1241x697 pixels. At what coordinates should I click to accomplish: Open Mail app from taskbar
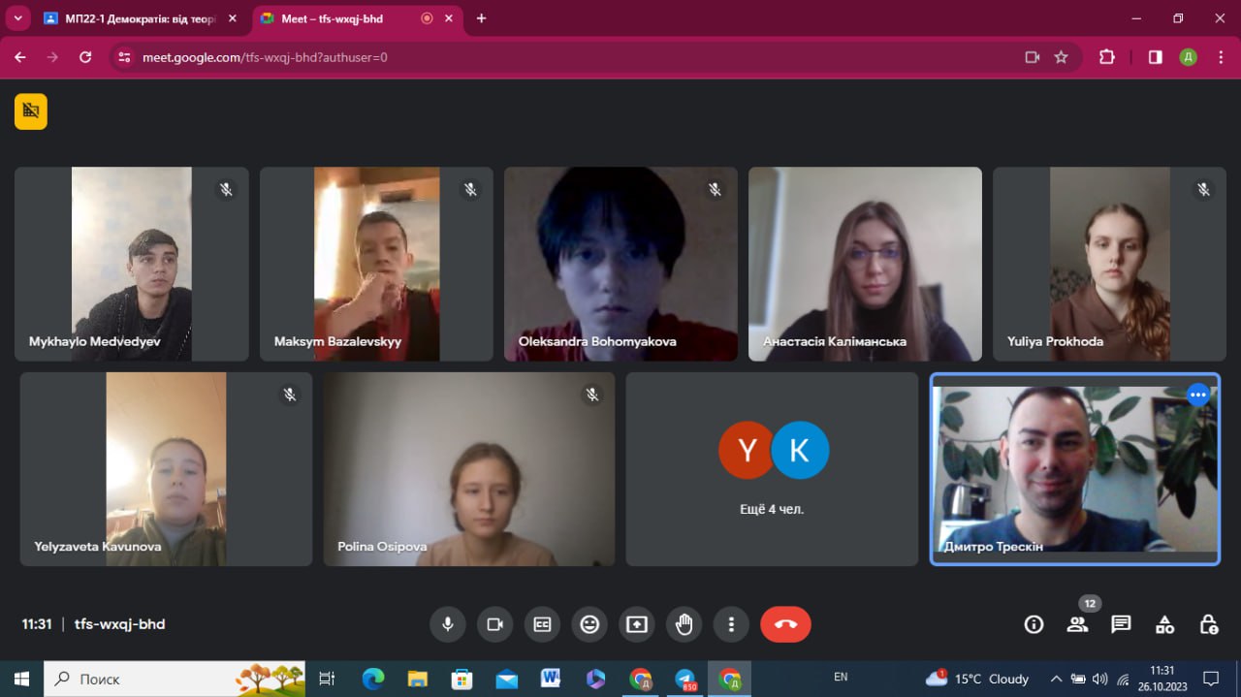click(x=507, y=679)
